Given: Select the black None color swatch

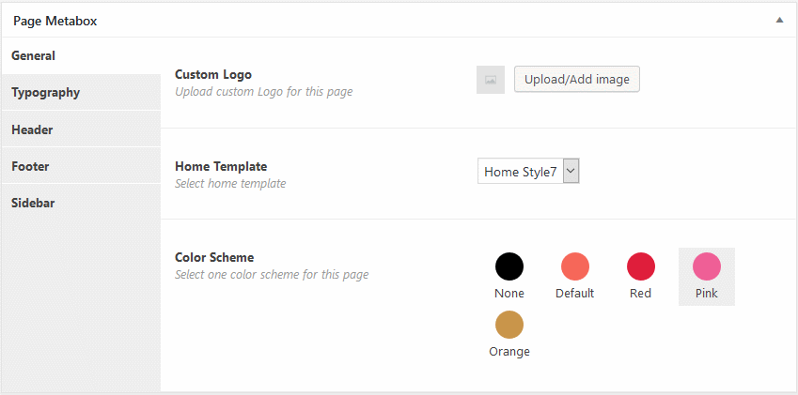Looking at the screenshot, I should point(509,266).
